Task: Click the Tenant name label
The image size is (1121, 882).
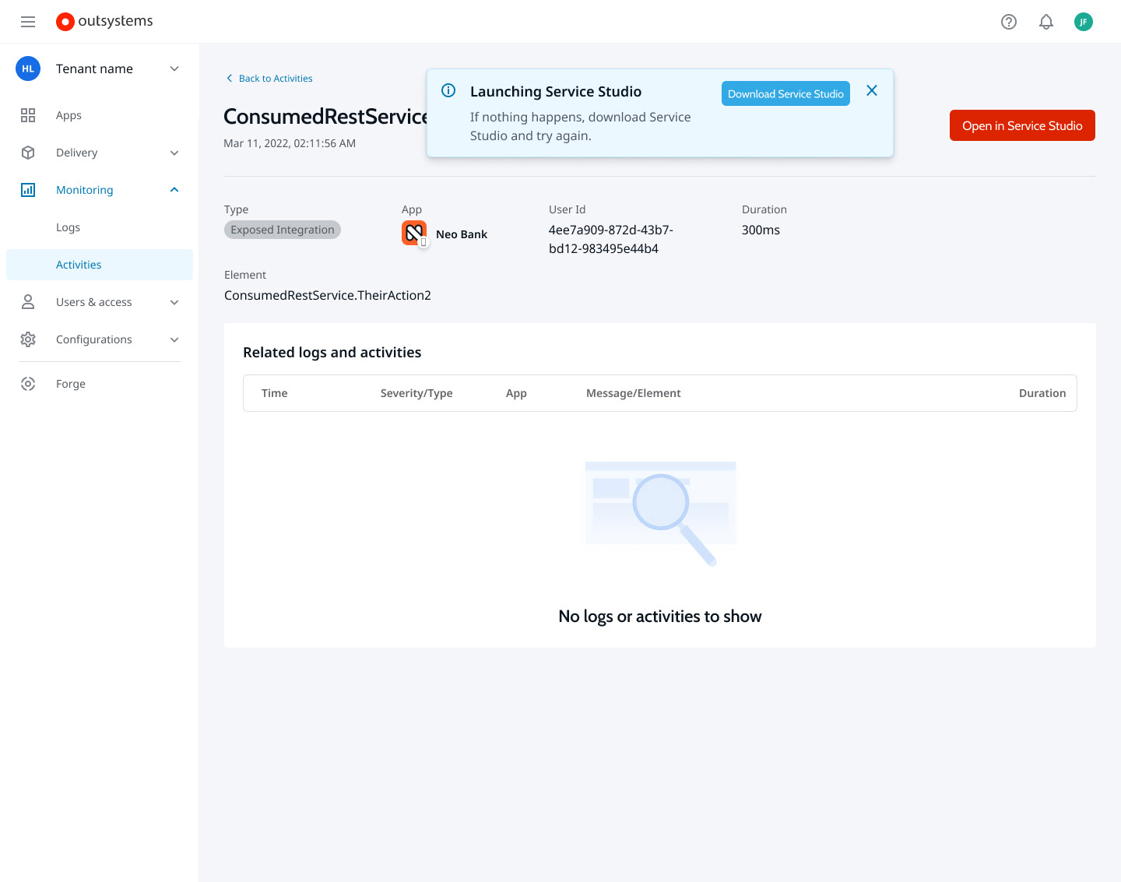Action: (94, 69)
